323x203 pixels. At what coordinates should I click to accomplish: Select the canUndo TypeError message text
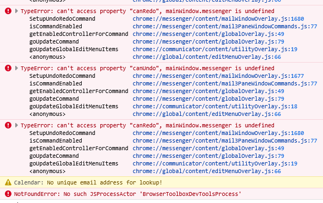147,68
